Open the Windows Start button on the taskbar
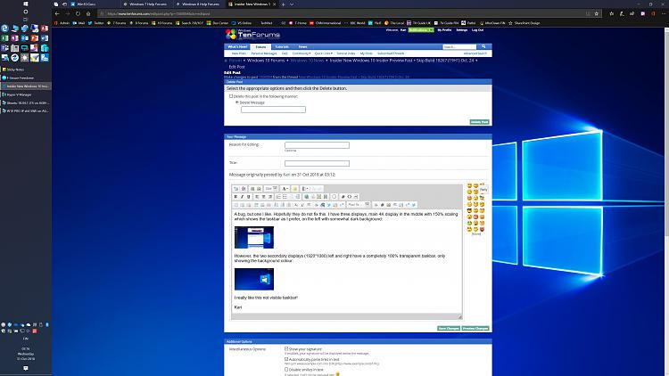 pos(26,4)
